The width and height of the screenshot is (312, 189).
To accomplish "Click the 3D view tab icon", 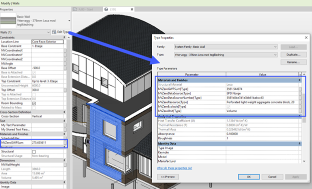I will pos(106,9).
